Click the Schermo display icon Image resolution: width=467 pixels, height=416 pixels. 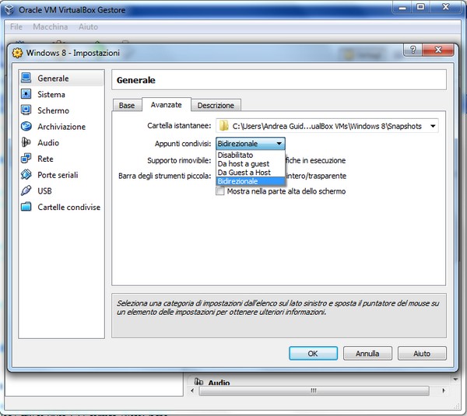coord(26,110)
